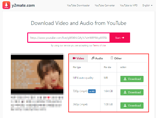
Task: Click the video preview thumbnail
Action: click(37, 74)
